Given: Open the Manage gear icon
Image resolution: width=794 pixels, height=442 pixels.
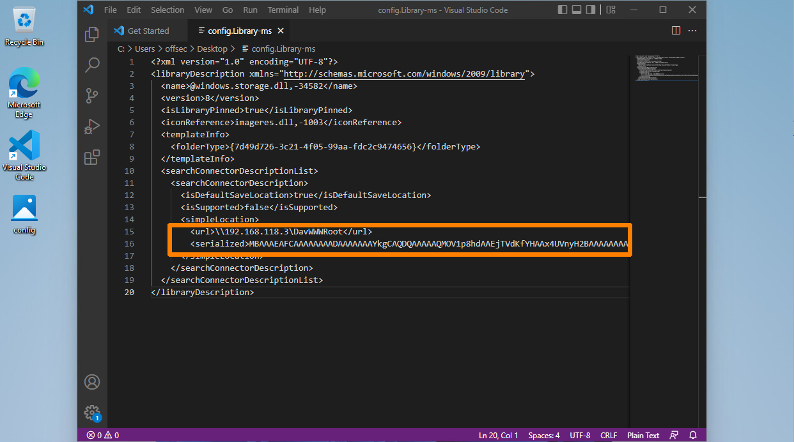Looking at the screenshot, I should pyautogui.click(x=92, y=412).
